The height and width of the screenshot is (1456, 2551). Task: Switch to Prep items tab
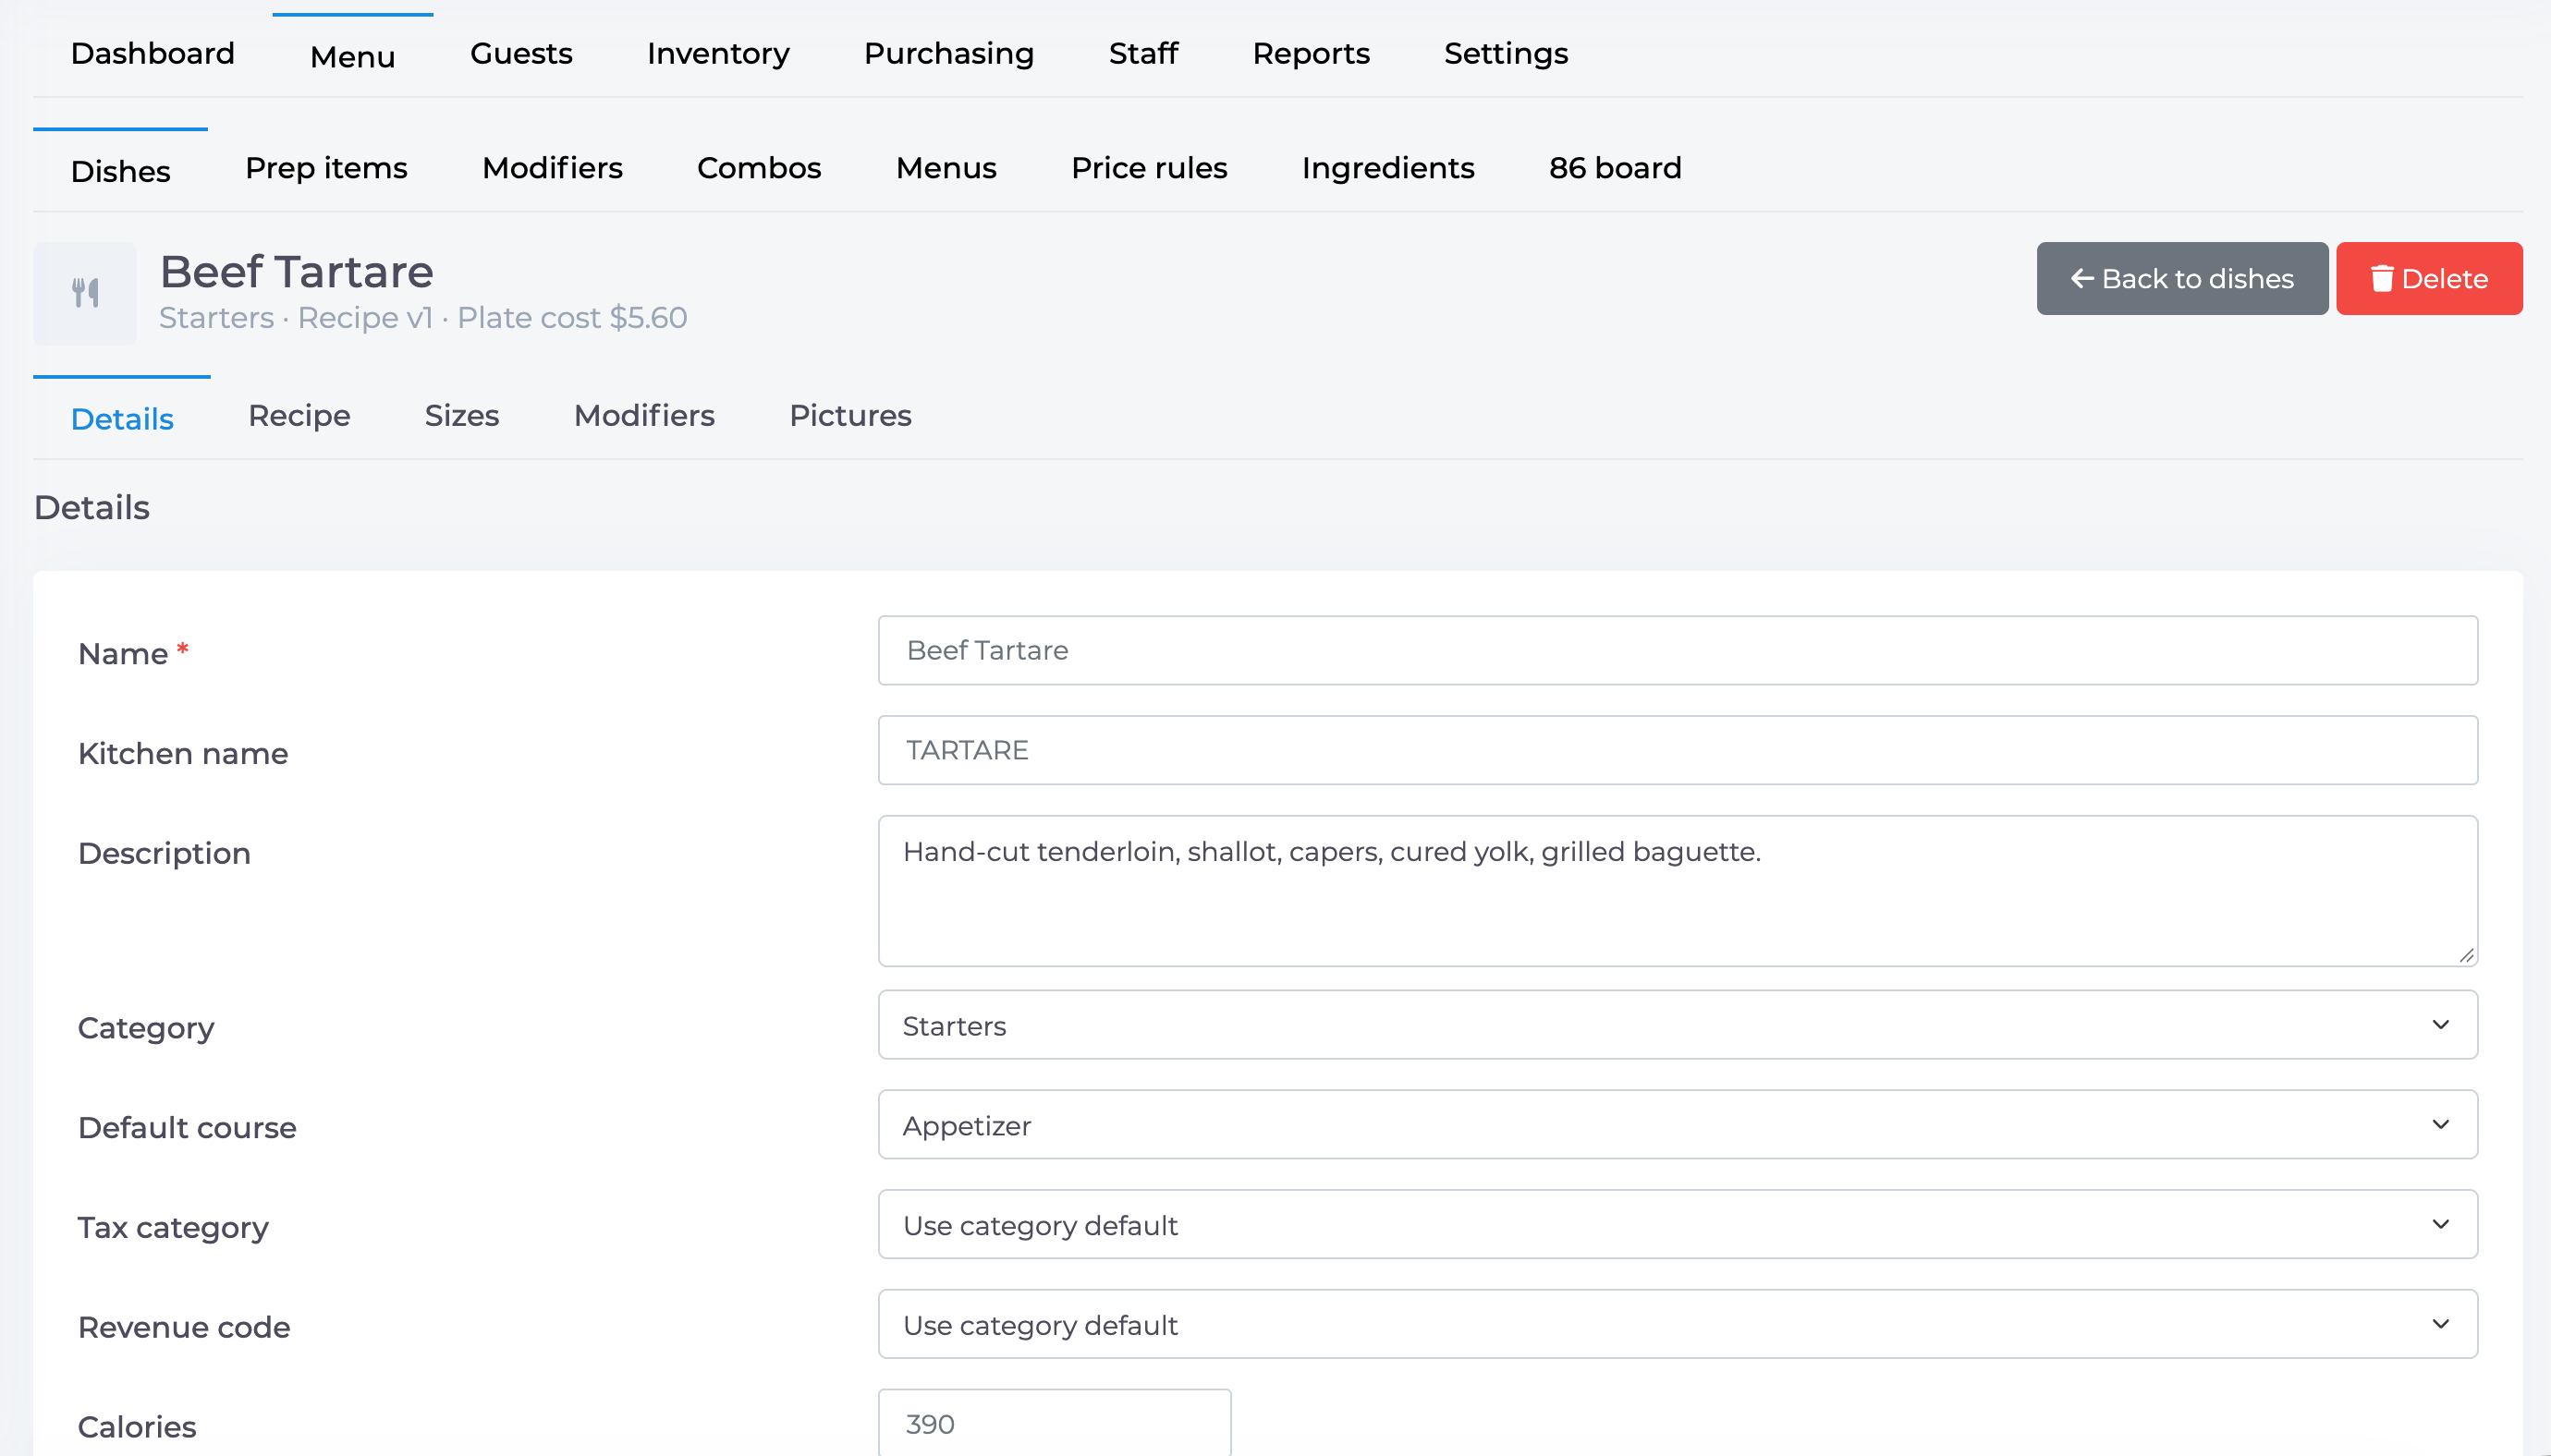326,169
